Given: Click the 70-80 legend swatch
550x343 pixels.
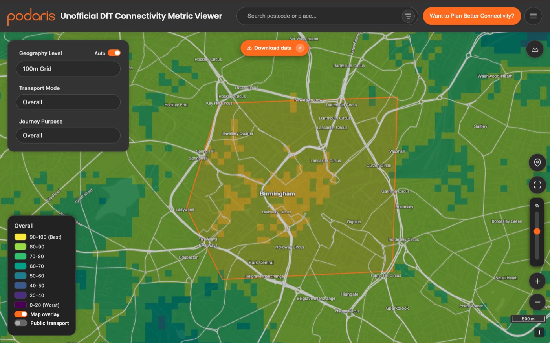Looking at the screenshot, I should coord(20,256).
